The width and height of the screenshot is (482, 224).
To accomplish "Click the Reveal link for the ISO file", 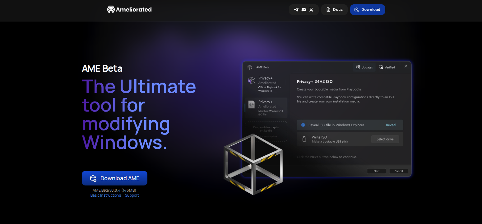I will [x=391, y=125].
